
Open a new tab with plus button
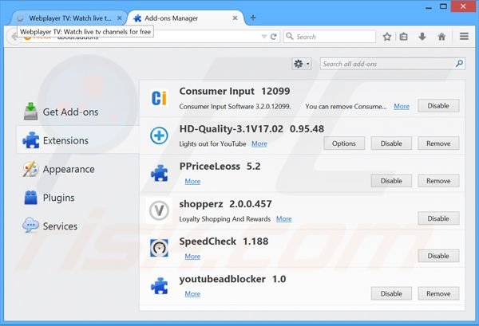click(x=253, y=18)
